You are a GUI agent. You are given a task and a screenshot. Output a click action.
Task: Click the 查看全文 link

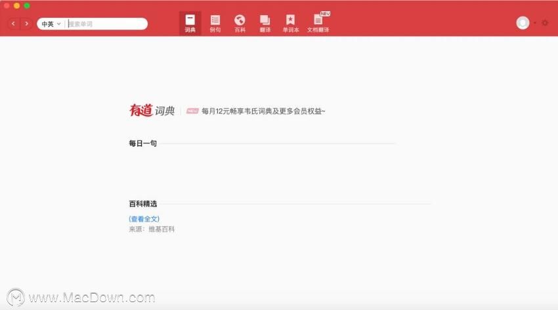click(144, 219)
